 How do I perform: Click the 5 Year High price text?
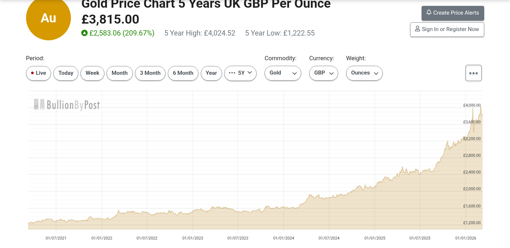[x=199, y=33]
